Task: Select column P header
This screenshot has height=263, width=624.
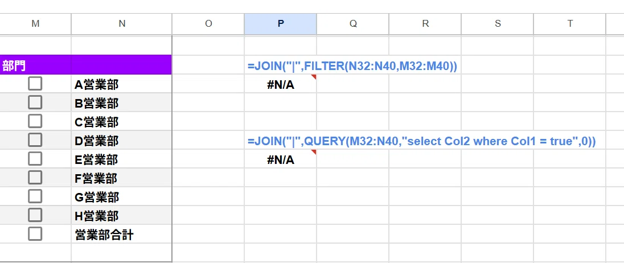Action: [x=281, y=24]
